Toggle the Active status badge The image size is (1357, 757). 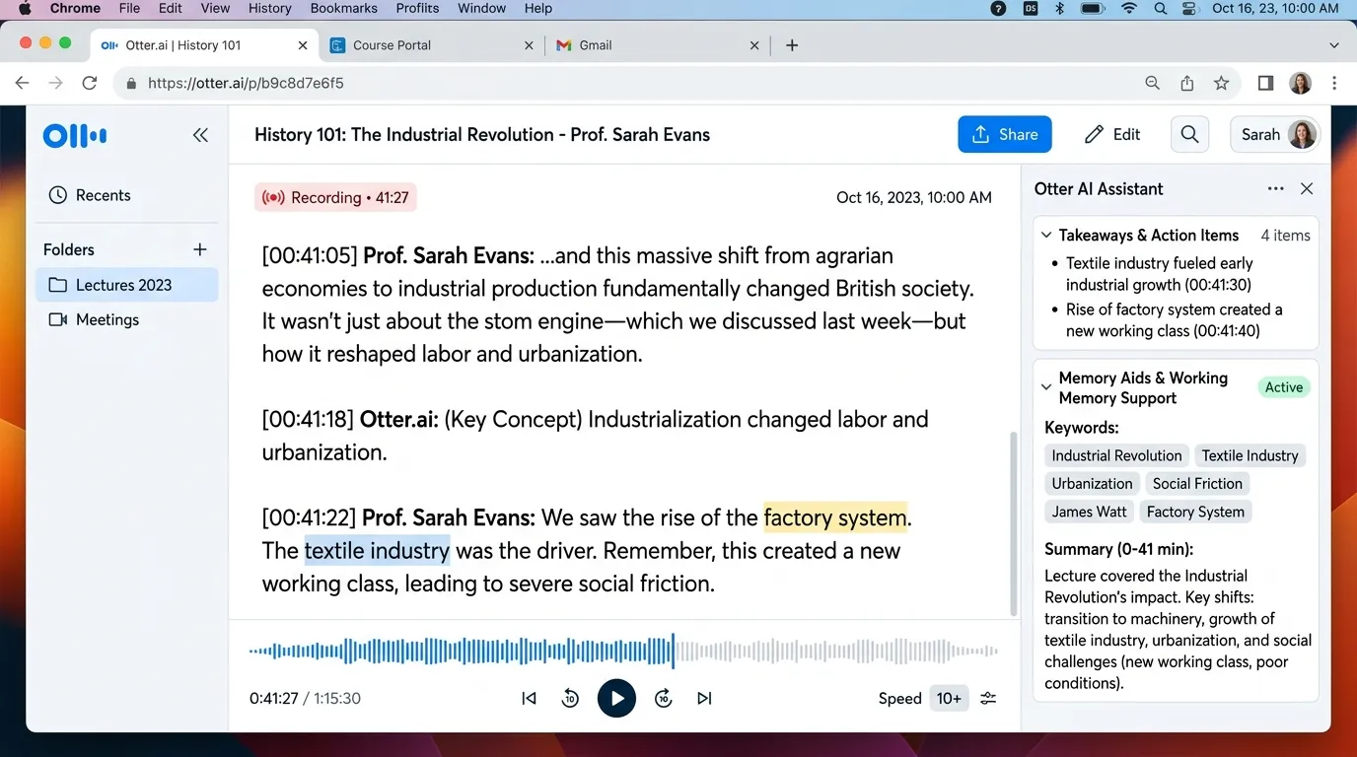click(x=1284, y=387)
